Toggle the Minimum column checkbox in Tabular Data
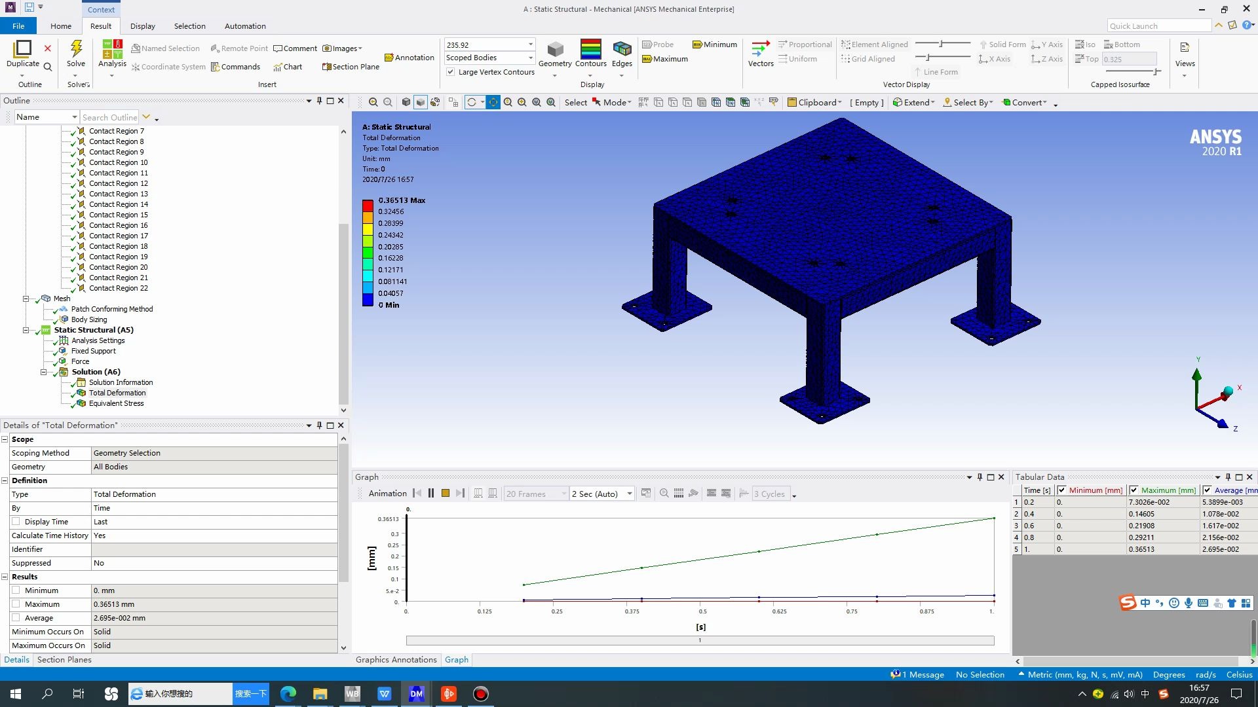The image size is (1258, 707). tap(1062, 490)
